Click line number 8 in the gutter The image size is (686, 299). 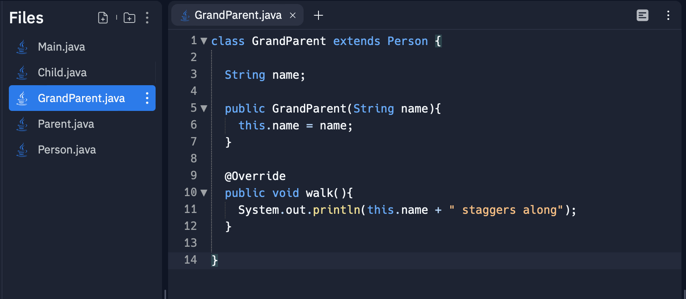pyautogui.click(x=194, y=159)
